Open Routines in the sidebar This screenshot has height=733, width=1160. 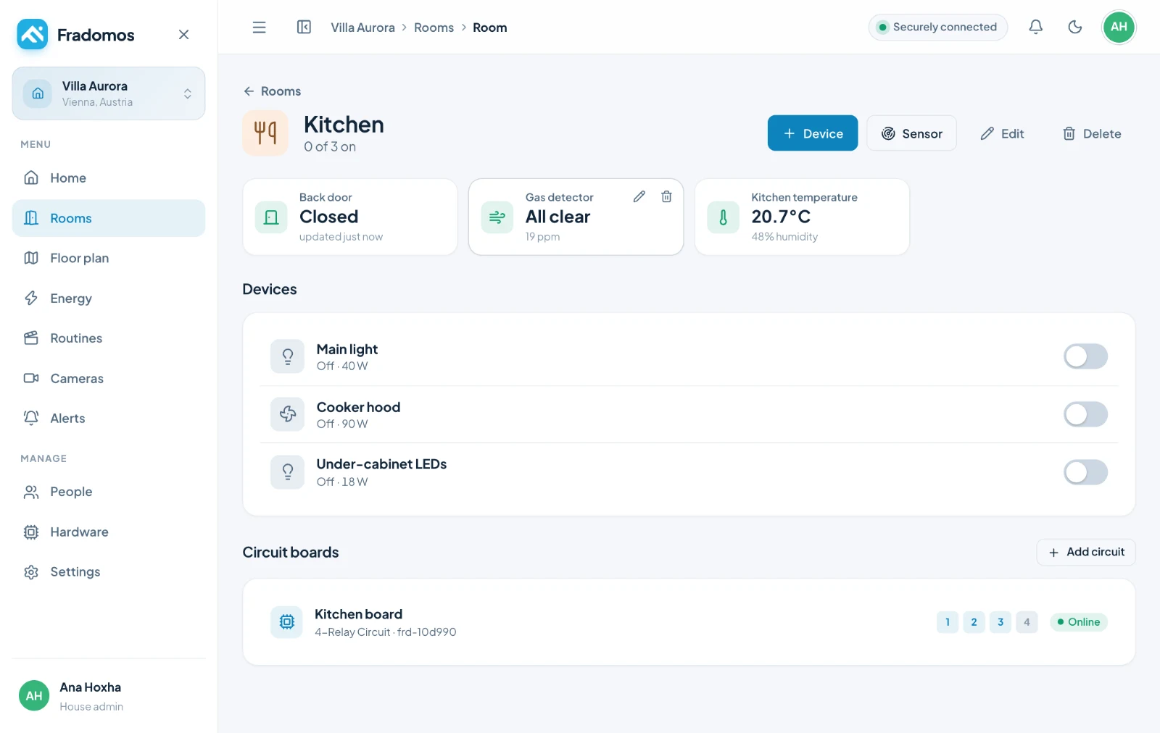[109, 338]
